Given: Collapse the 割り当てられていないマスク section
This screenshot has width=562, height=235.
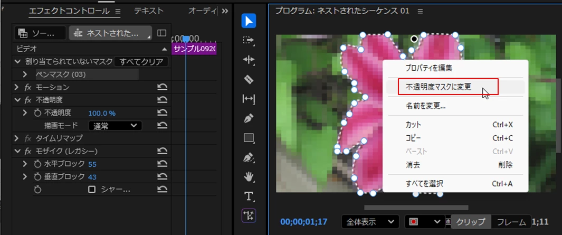Looking at the screenshot, I should point(17,61).
